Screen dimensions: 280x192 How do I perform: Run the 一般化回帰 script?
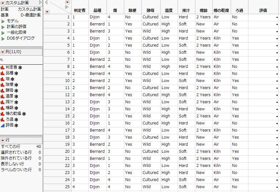(x=3, y=33)
